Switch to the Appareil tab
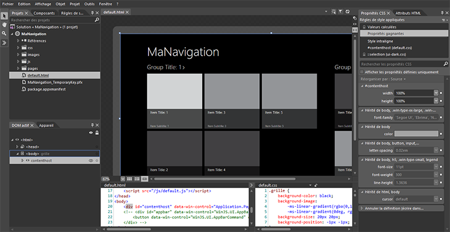The height and width of the screenshot is (232, 450). pos(46,125)
